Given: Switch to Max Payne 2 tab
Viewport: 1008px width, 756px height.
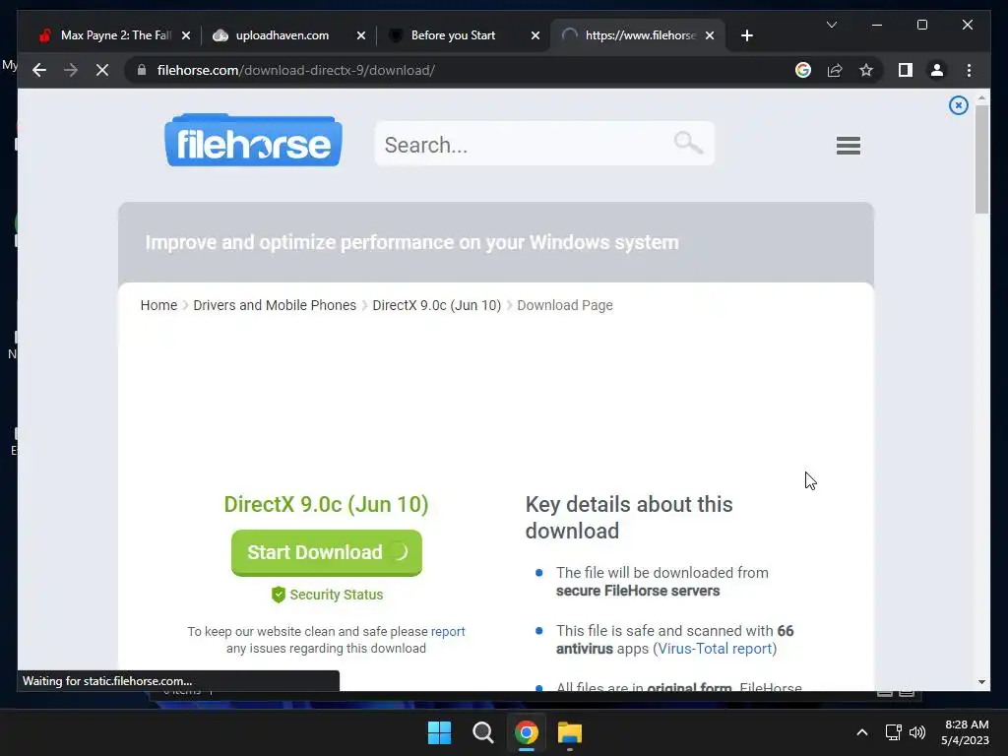Looking at the screenshot, I should 115,35.
